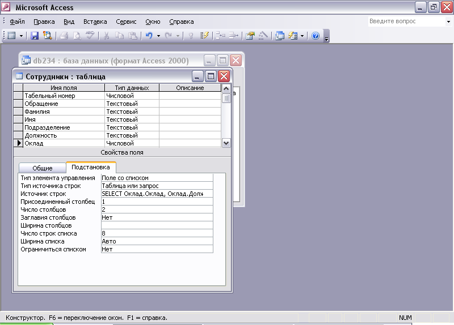Screen dimensions: 454x325
Task: Open the Вставка menu
Action: tap(95, 22)
